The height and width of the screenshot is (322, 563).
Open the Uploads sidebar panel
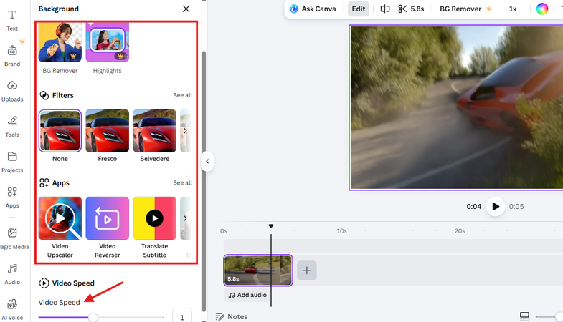(12, 92)
